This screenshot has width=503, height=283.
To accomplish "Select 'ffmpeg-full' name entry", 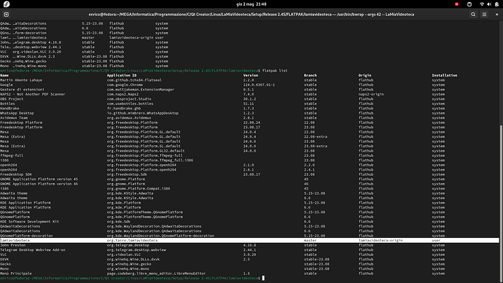I will pyautogui.click(x=12, y=155).
